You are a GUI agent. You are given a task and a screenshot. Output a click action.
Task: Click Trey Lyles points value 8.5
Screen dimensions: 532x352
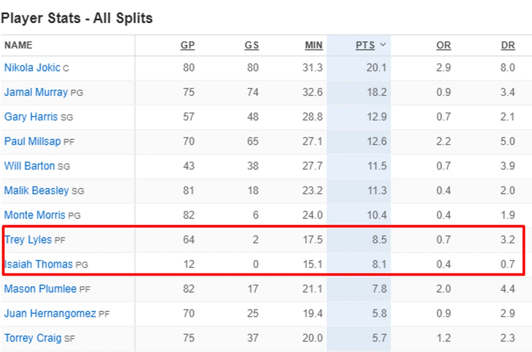[x=379, y=240]
